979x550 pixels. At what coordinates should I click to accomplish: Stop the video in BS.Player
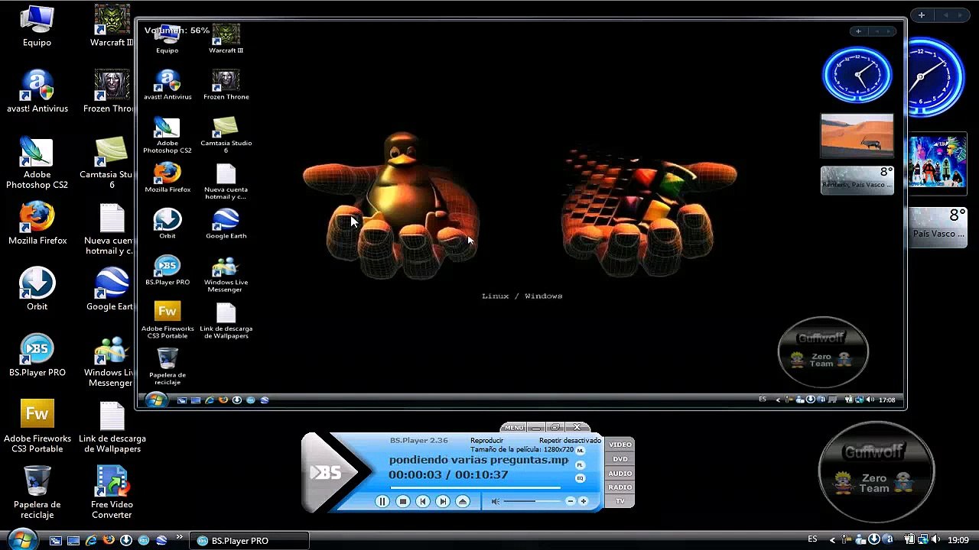point(403,501)
